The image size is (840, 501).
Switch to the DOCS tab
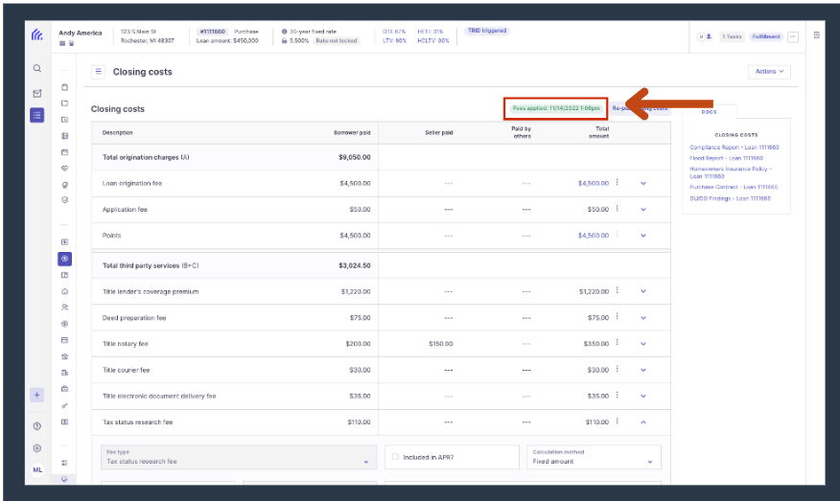tap(709, 112)
